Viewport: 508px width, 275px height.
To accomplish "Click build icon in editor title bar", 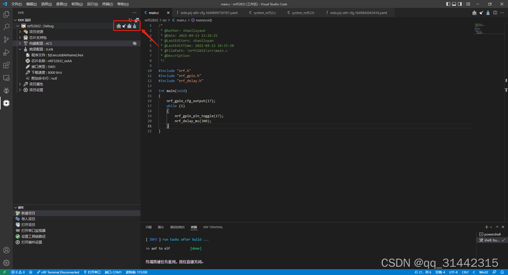I will [x=475, y=13].
